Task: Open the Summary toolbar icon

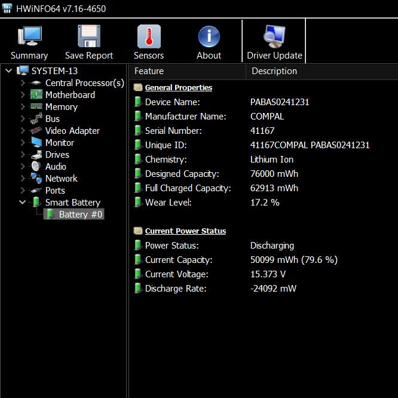Action: coord(29,37)
